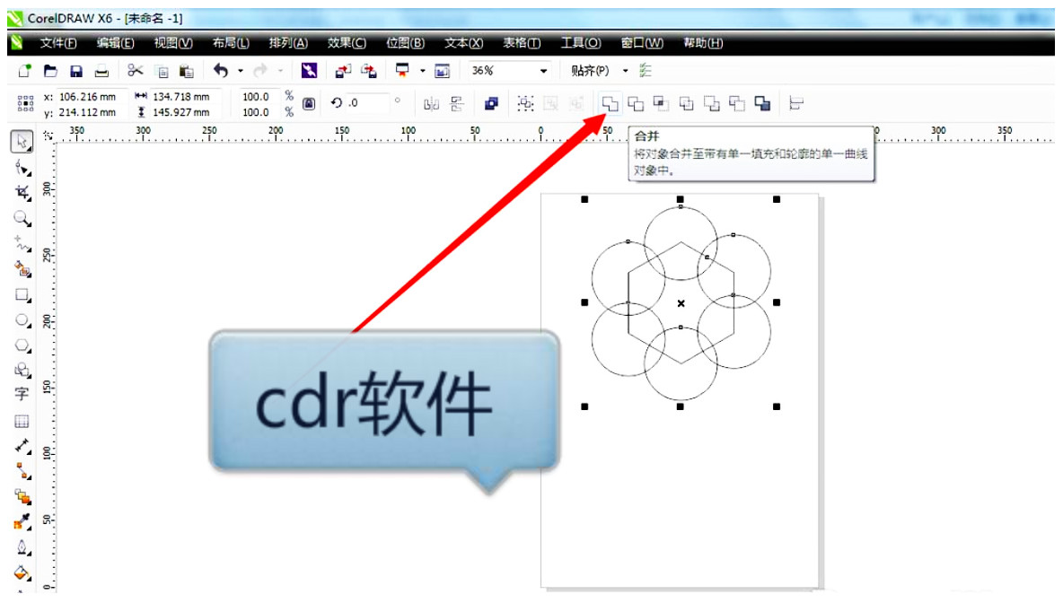Screen dimensions: 1063x603
Task: Select the Crop tool
Action: pyautogui.click(x=22, y=193)
